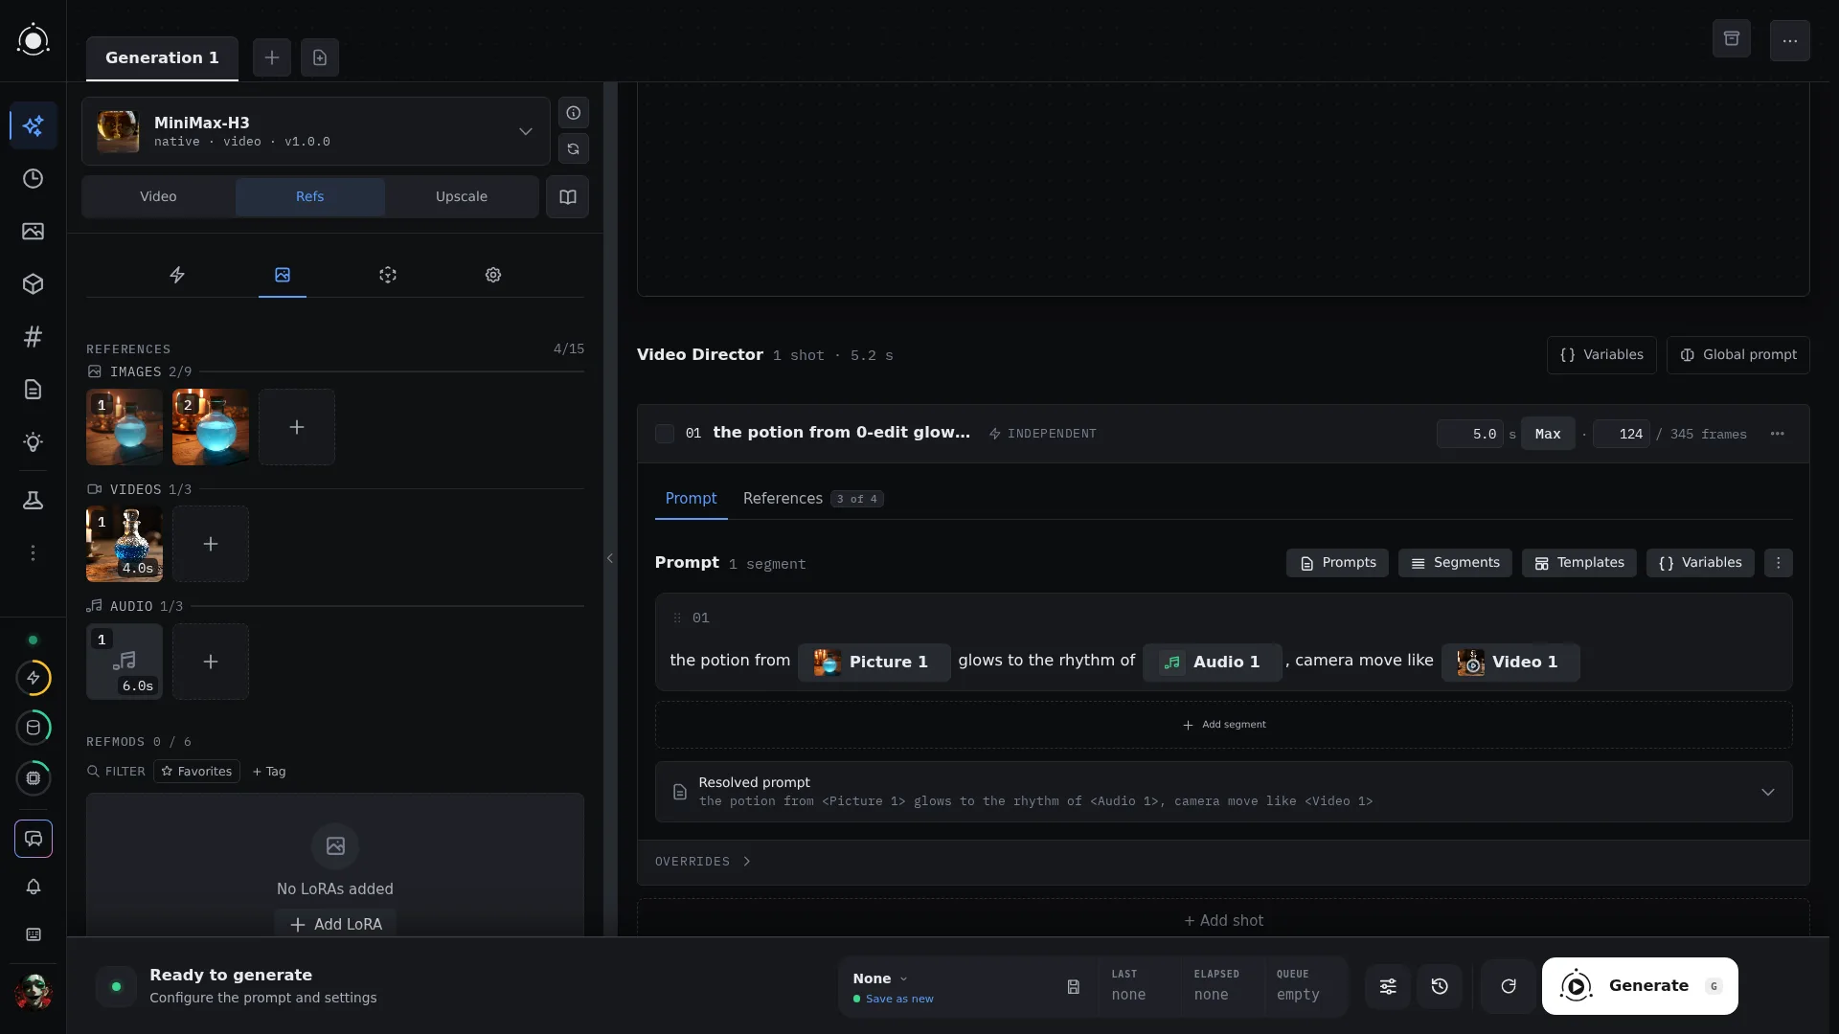Image resolution: width=1839 pixels, height=1034 pixels.
Task: Click the shot duration 5.0 field
Action: point(1469,435)
